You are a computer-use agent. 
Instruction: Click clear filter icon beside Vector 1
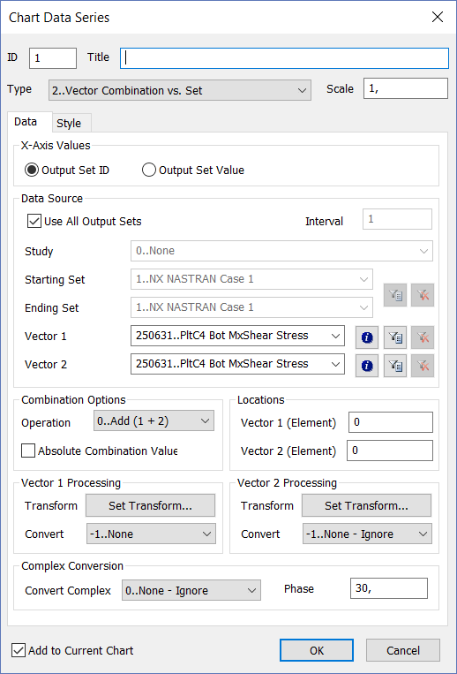coord(423,337)
